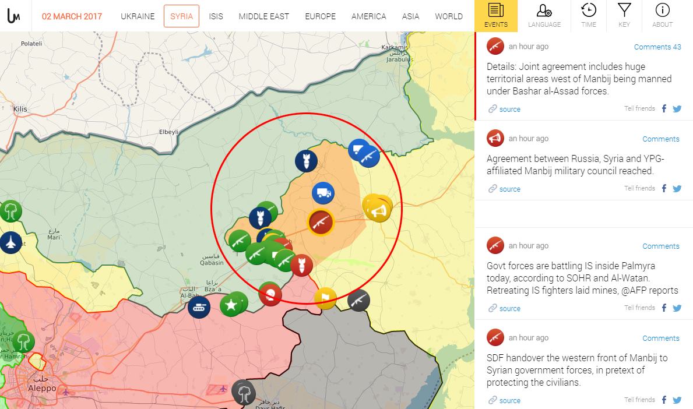Click the blue tank marker near Al-Bab
This screenshot has height=409, width=693.
[x=199, y=306]
